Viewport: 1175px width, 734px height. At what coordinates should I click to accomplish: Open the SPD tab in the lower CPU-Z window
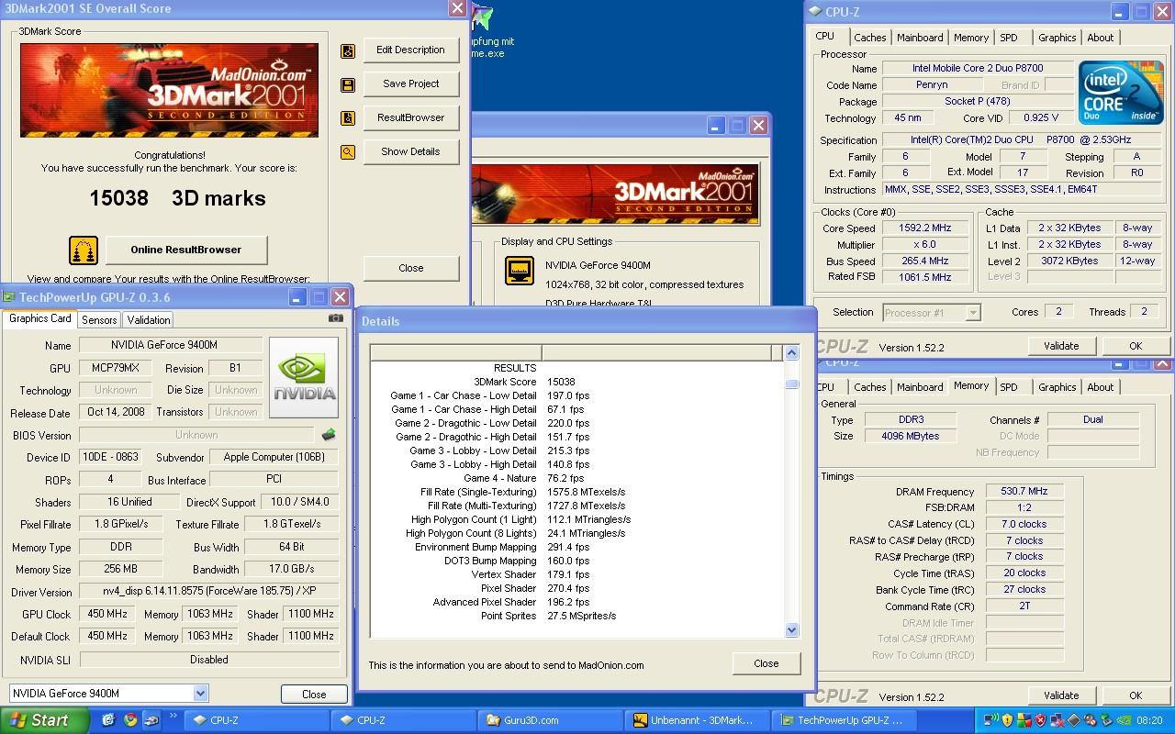point(1009,387)
